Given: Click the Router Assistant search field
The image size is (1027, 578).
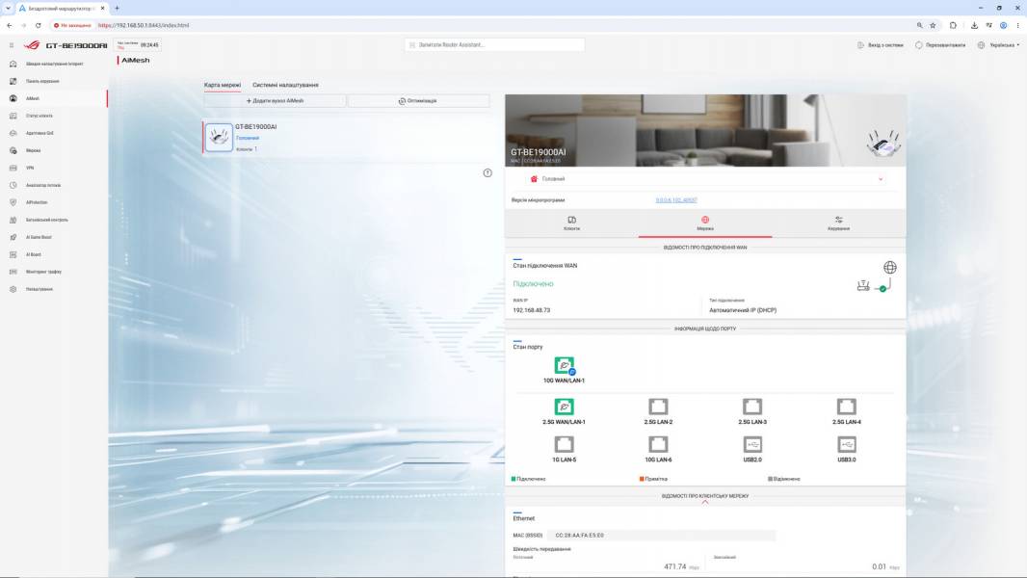Looking at the screenshot, I should 494,44.
